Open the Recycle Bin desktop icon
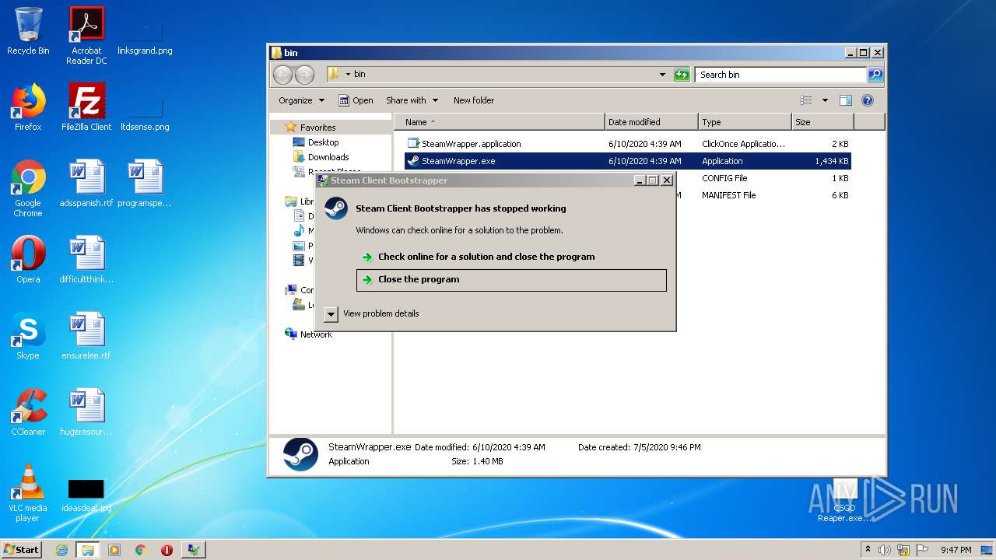This screenshot has height=560, width=996. 28,32
